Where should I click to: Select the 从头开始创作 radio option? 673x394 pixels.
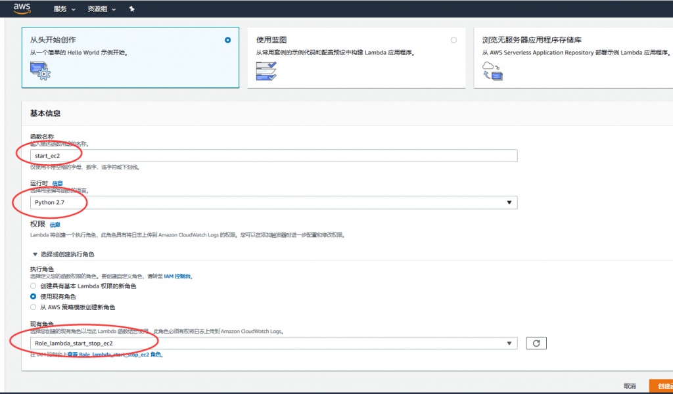coord(227,40)
